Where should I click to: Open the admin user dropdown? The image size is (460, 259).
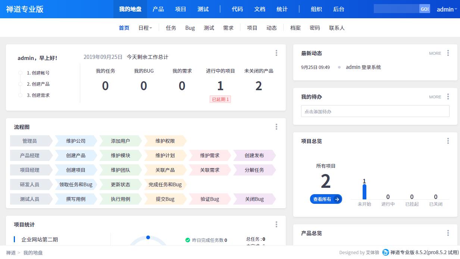pos(447,9)
